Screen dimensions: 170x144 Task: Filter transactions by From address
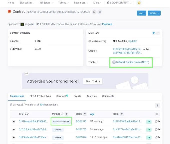122,114
